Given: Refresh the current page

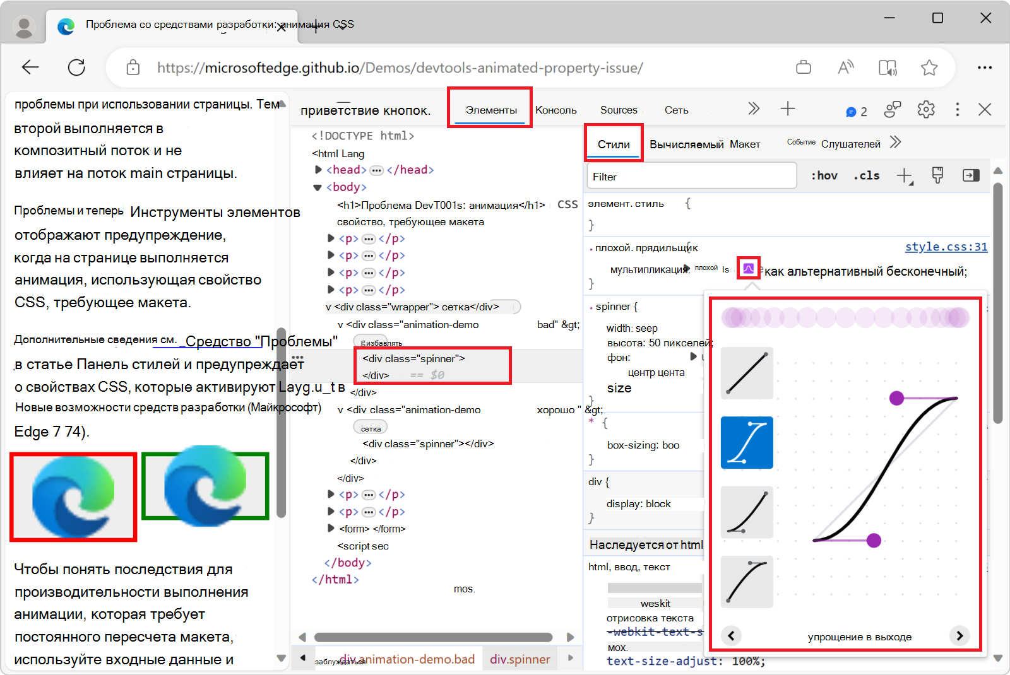Looking at the screenshot, I should point(76,67).
